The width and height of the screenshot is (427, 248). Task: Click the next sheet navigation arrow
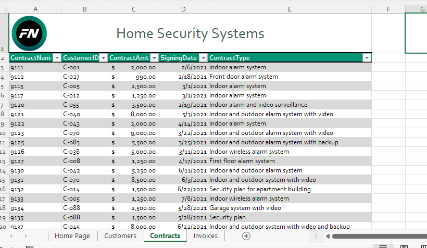point(26,235)
